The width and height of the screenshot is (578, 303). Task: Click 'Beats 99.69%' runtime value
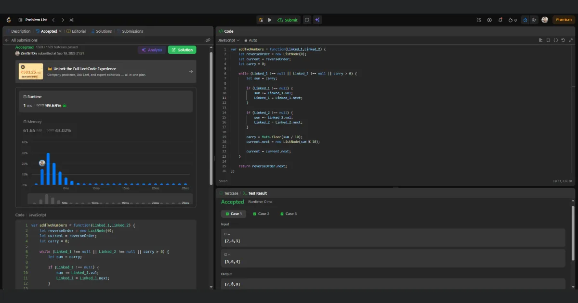tap(49, 105)
